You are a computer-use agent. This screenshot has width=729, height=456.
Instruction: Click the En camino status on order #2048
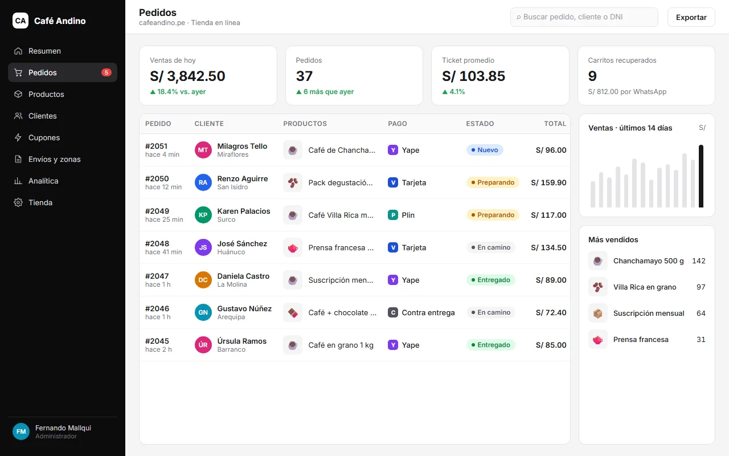491,247
